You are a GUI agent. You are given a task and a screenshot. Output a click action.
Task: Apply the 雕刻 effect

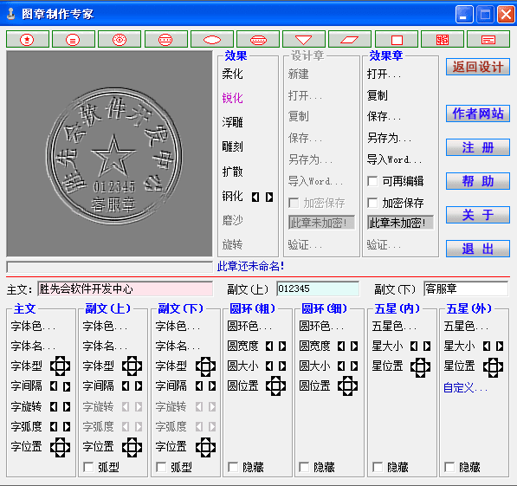point(232,146)
